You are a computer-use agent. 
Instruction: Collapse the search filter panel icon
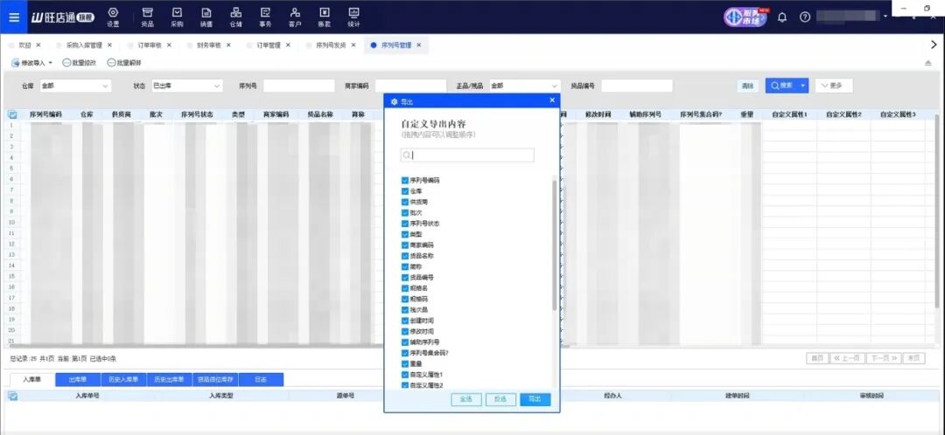(928, 63)
